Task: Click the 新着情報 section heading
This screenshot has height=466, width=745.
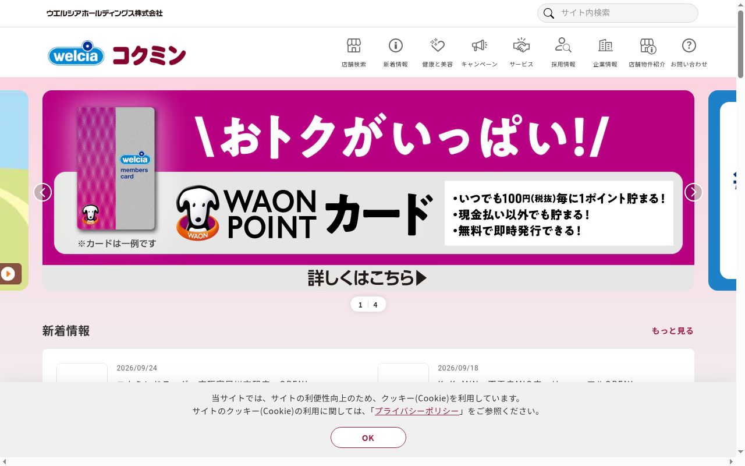Action: (x=66, y=331)
